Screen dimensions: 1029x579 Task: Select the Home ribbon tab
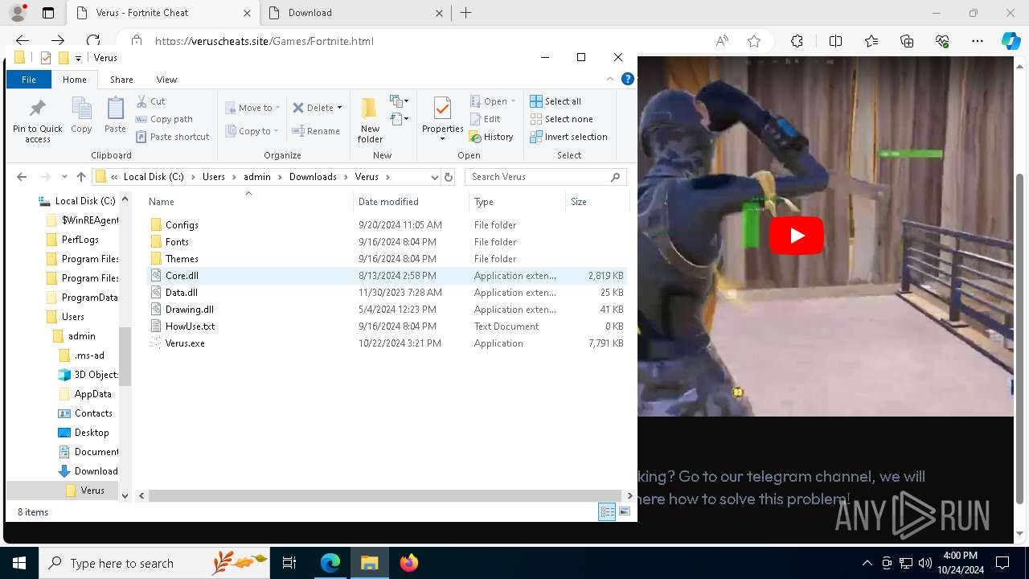(75, 80)
